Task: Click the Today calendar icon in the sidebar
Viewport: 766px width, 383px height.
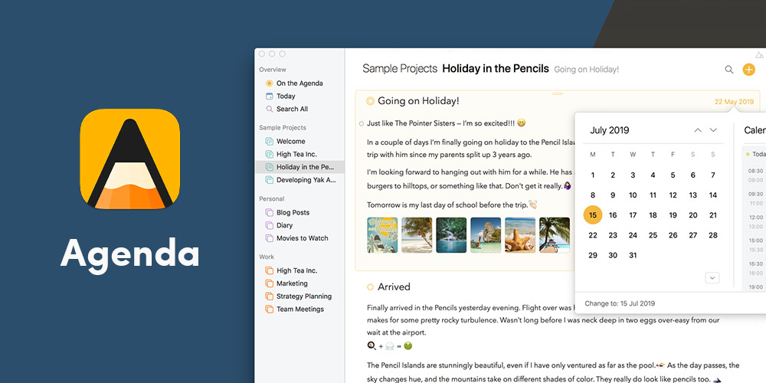Action: pyautogui.click(x=269, y=96)
